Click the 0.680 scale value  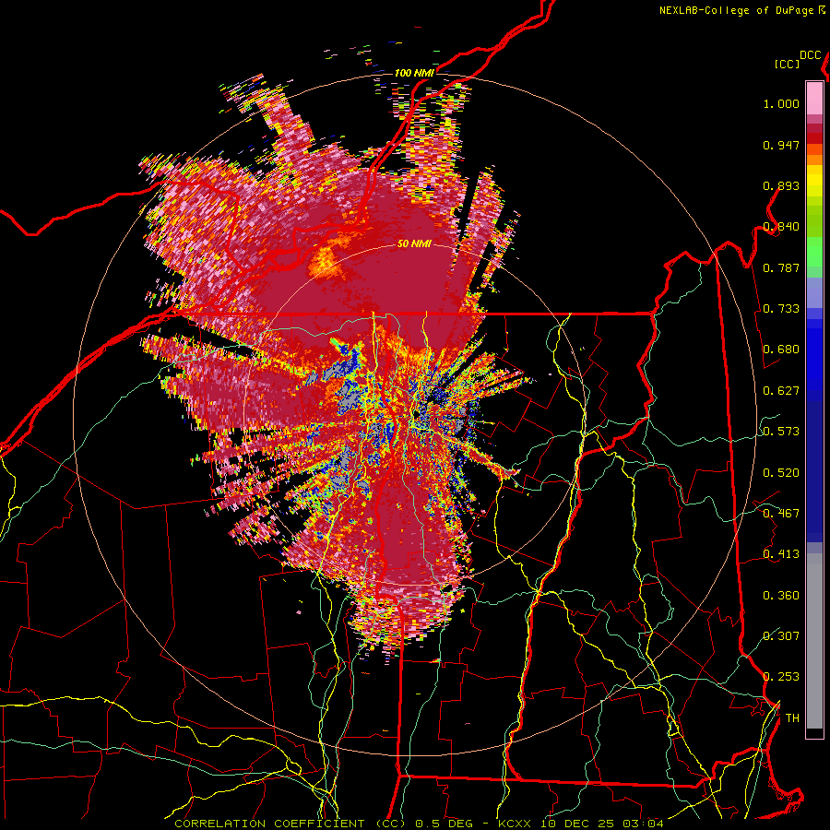(781, 350)
